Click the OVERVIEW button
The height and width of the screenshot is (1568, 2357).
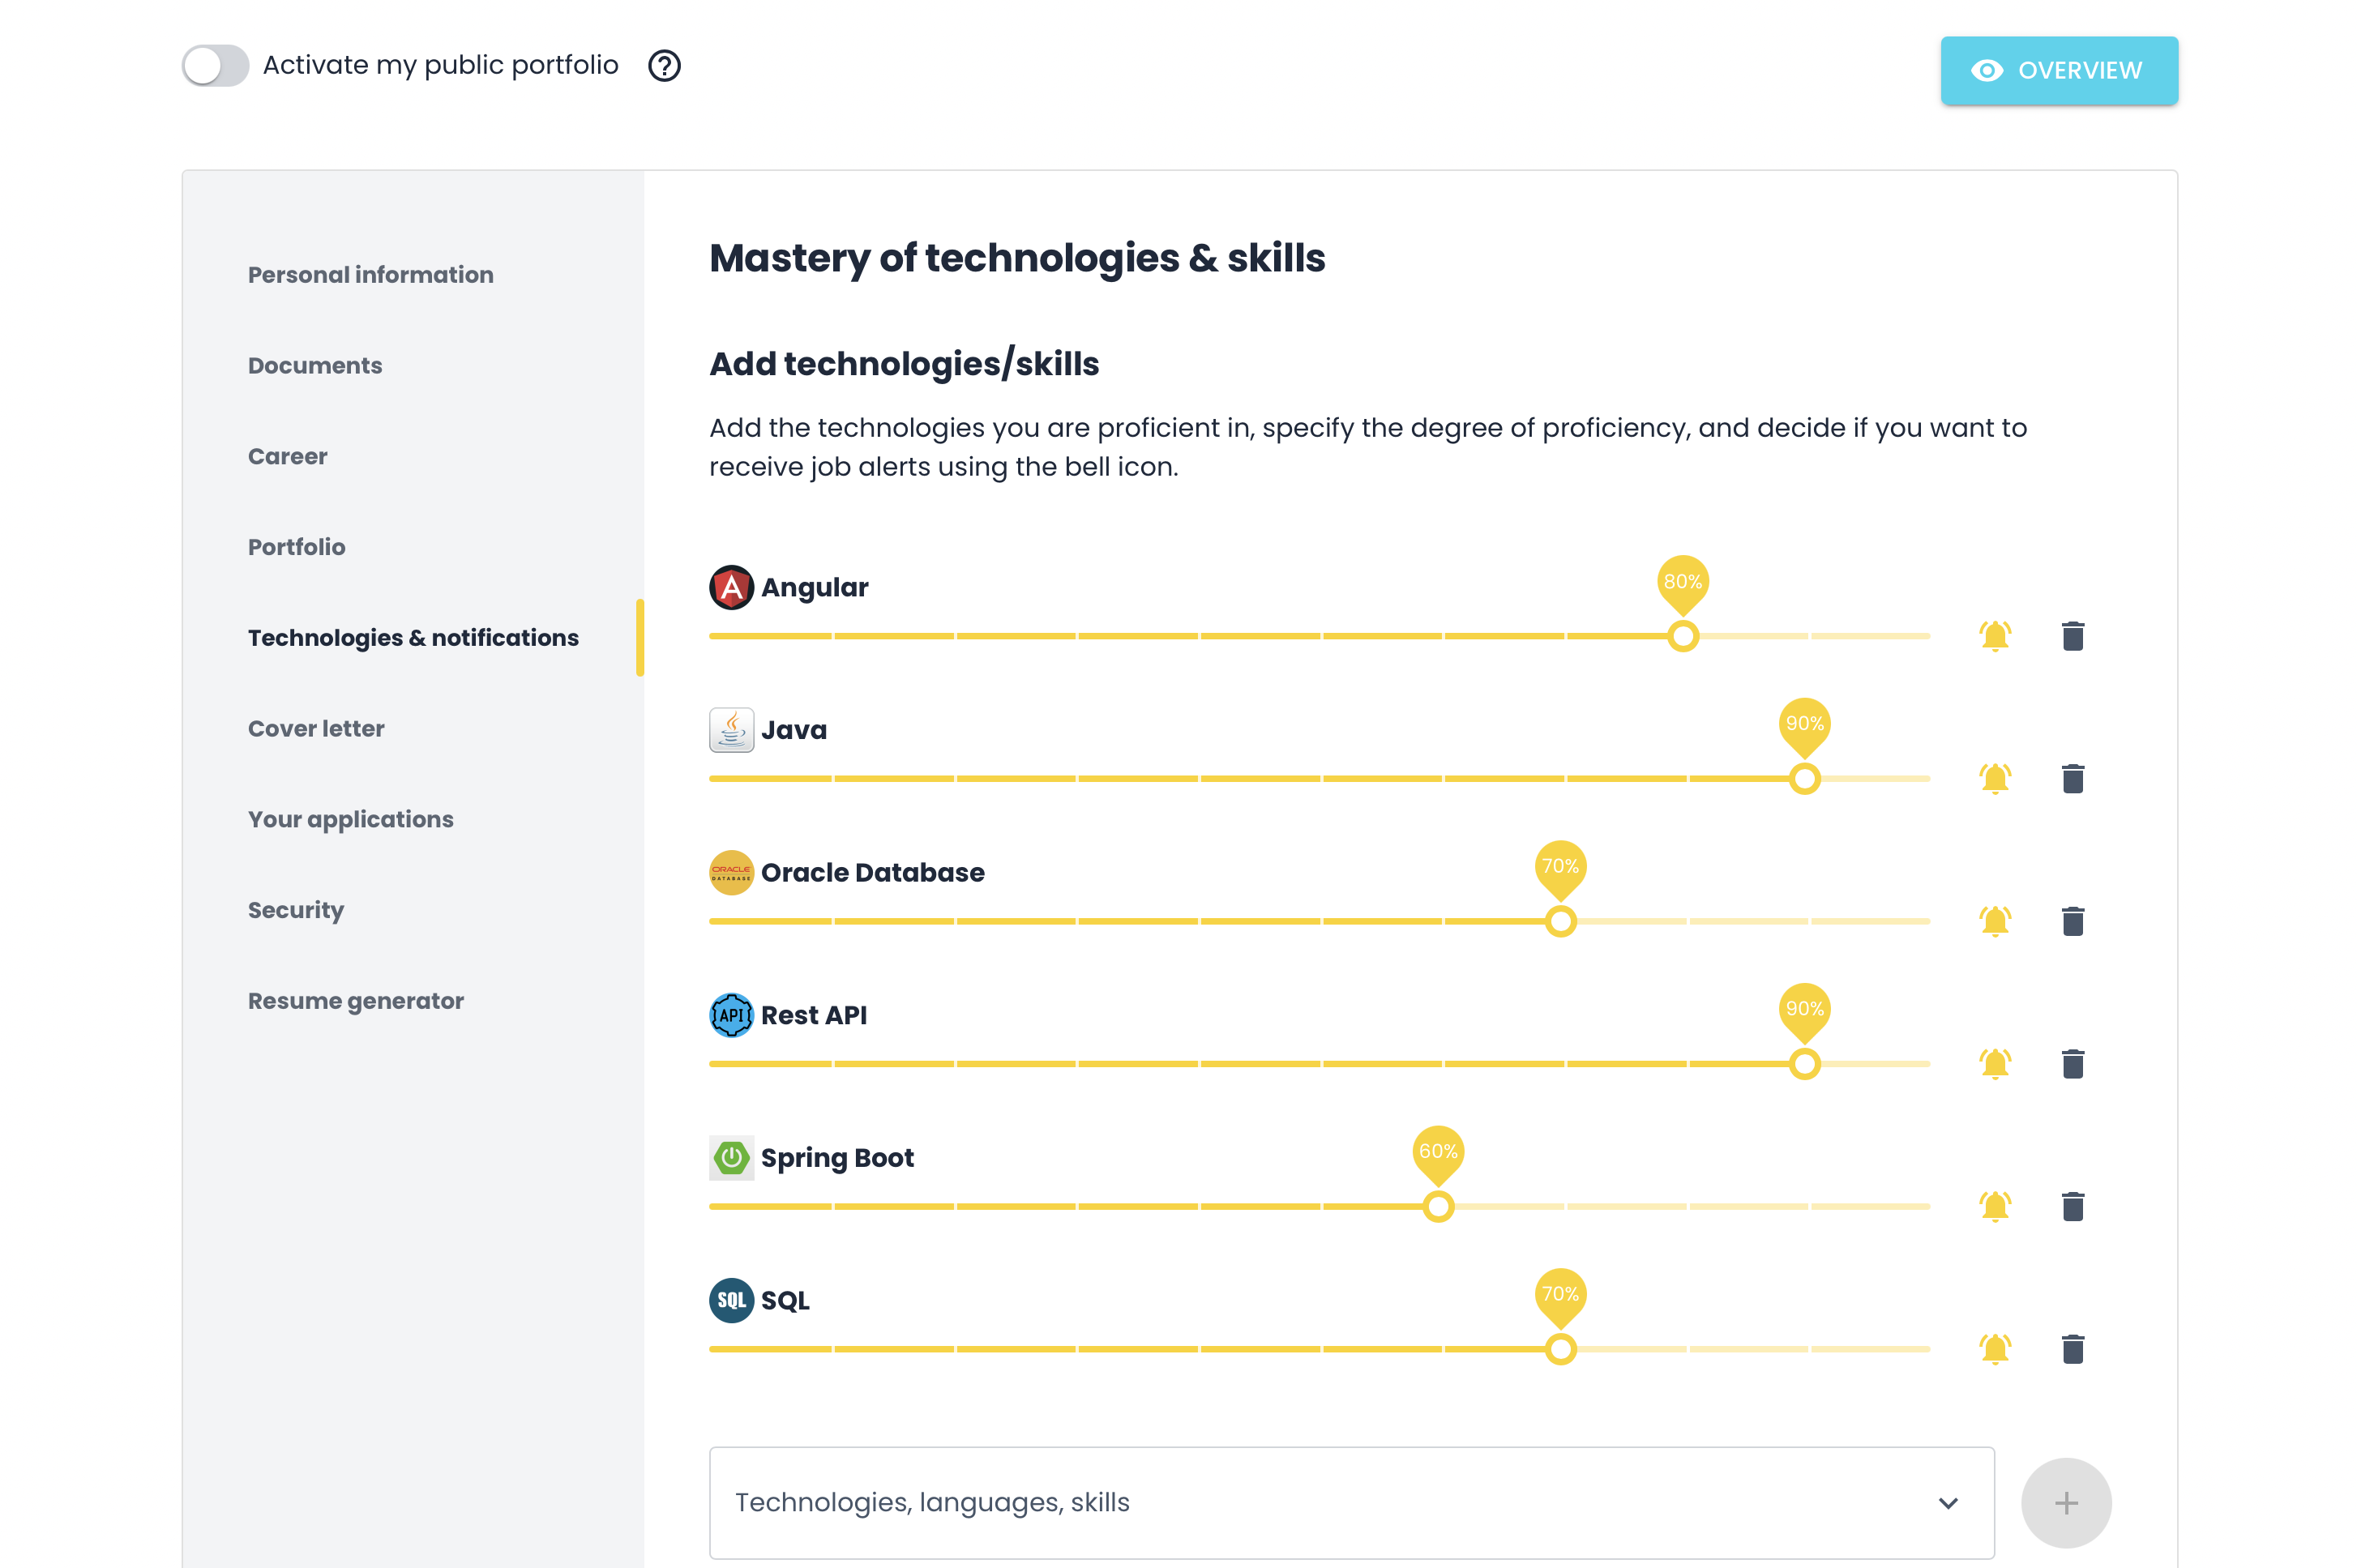(2058, 70)
